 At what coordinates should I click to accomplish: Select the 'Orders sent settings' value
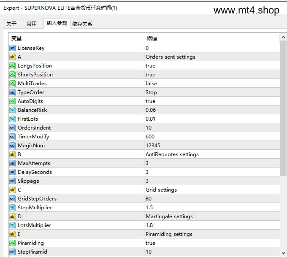171,57
